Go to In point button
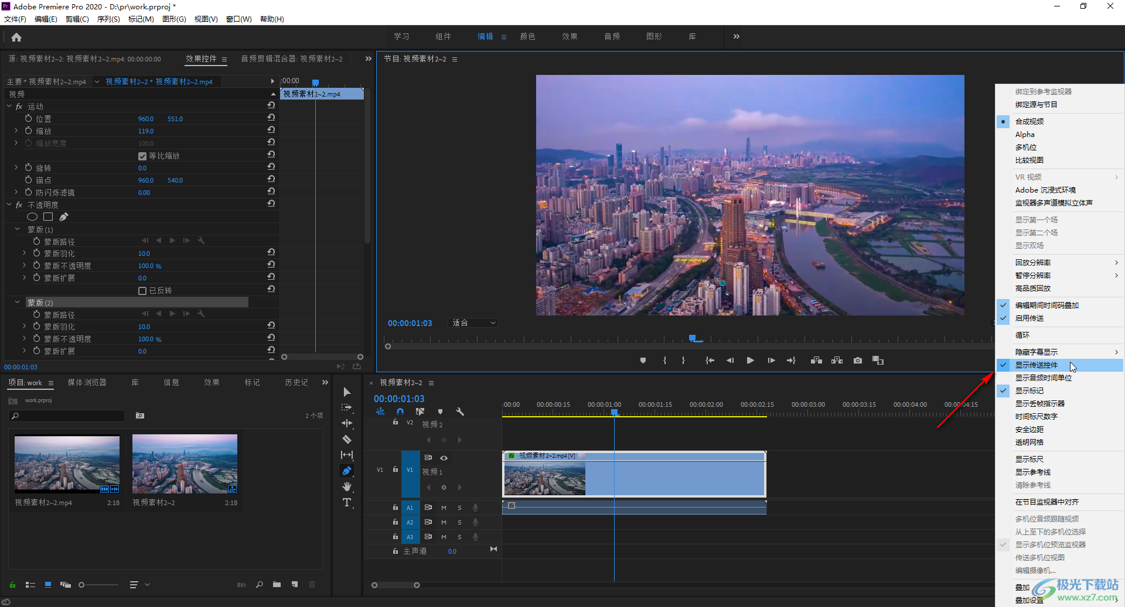The height and width of the screenshot is (607, 1125). click(710, 361)
